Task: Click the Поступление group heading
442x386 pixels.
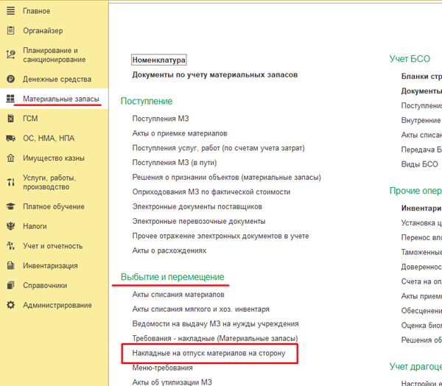Action: [x=147, y=101]
